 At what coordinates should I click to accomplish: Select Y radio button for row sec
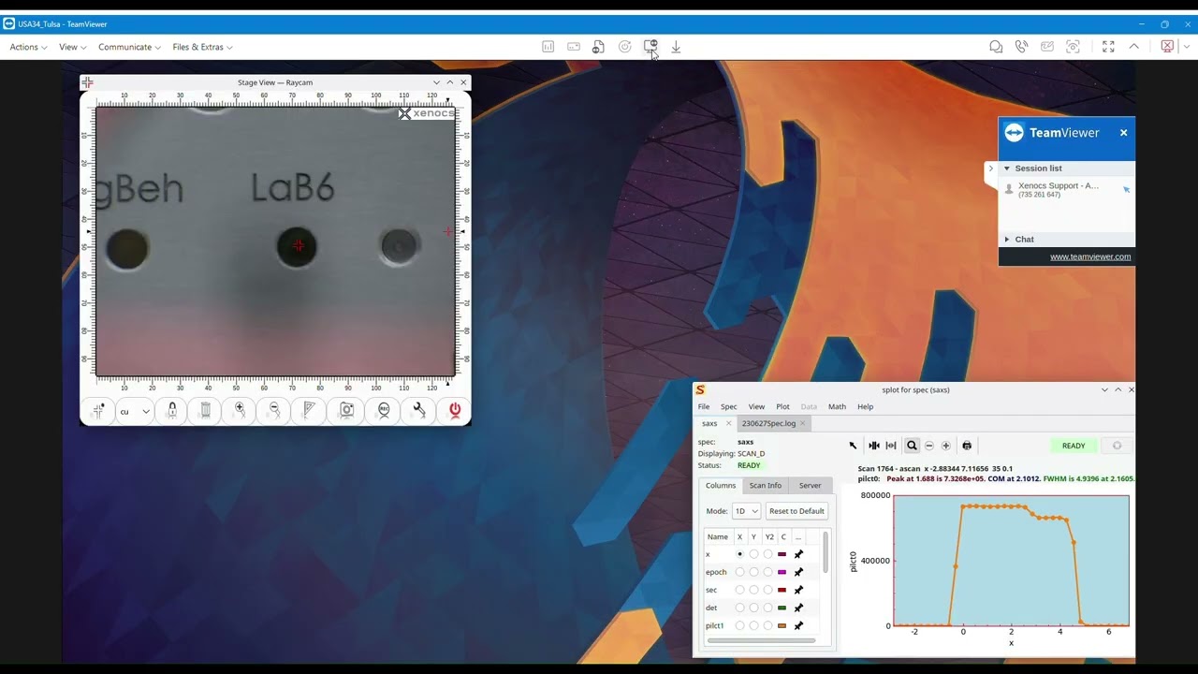click(753, 590)
